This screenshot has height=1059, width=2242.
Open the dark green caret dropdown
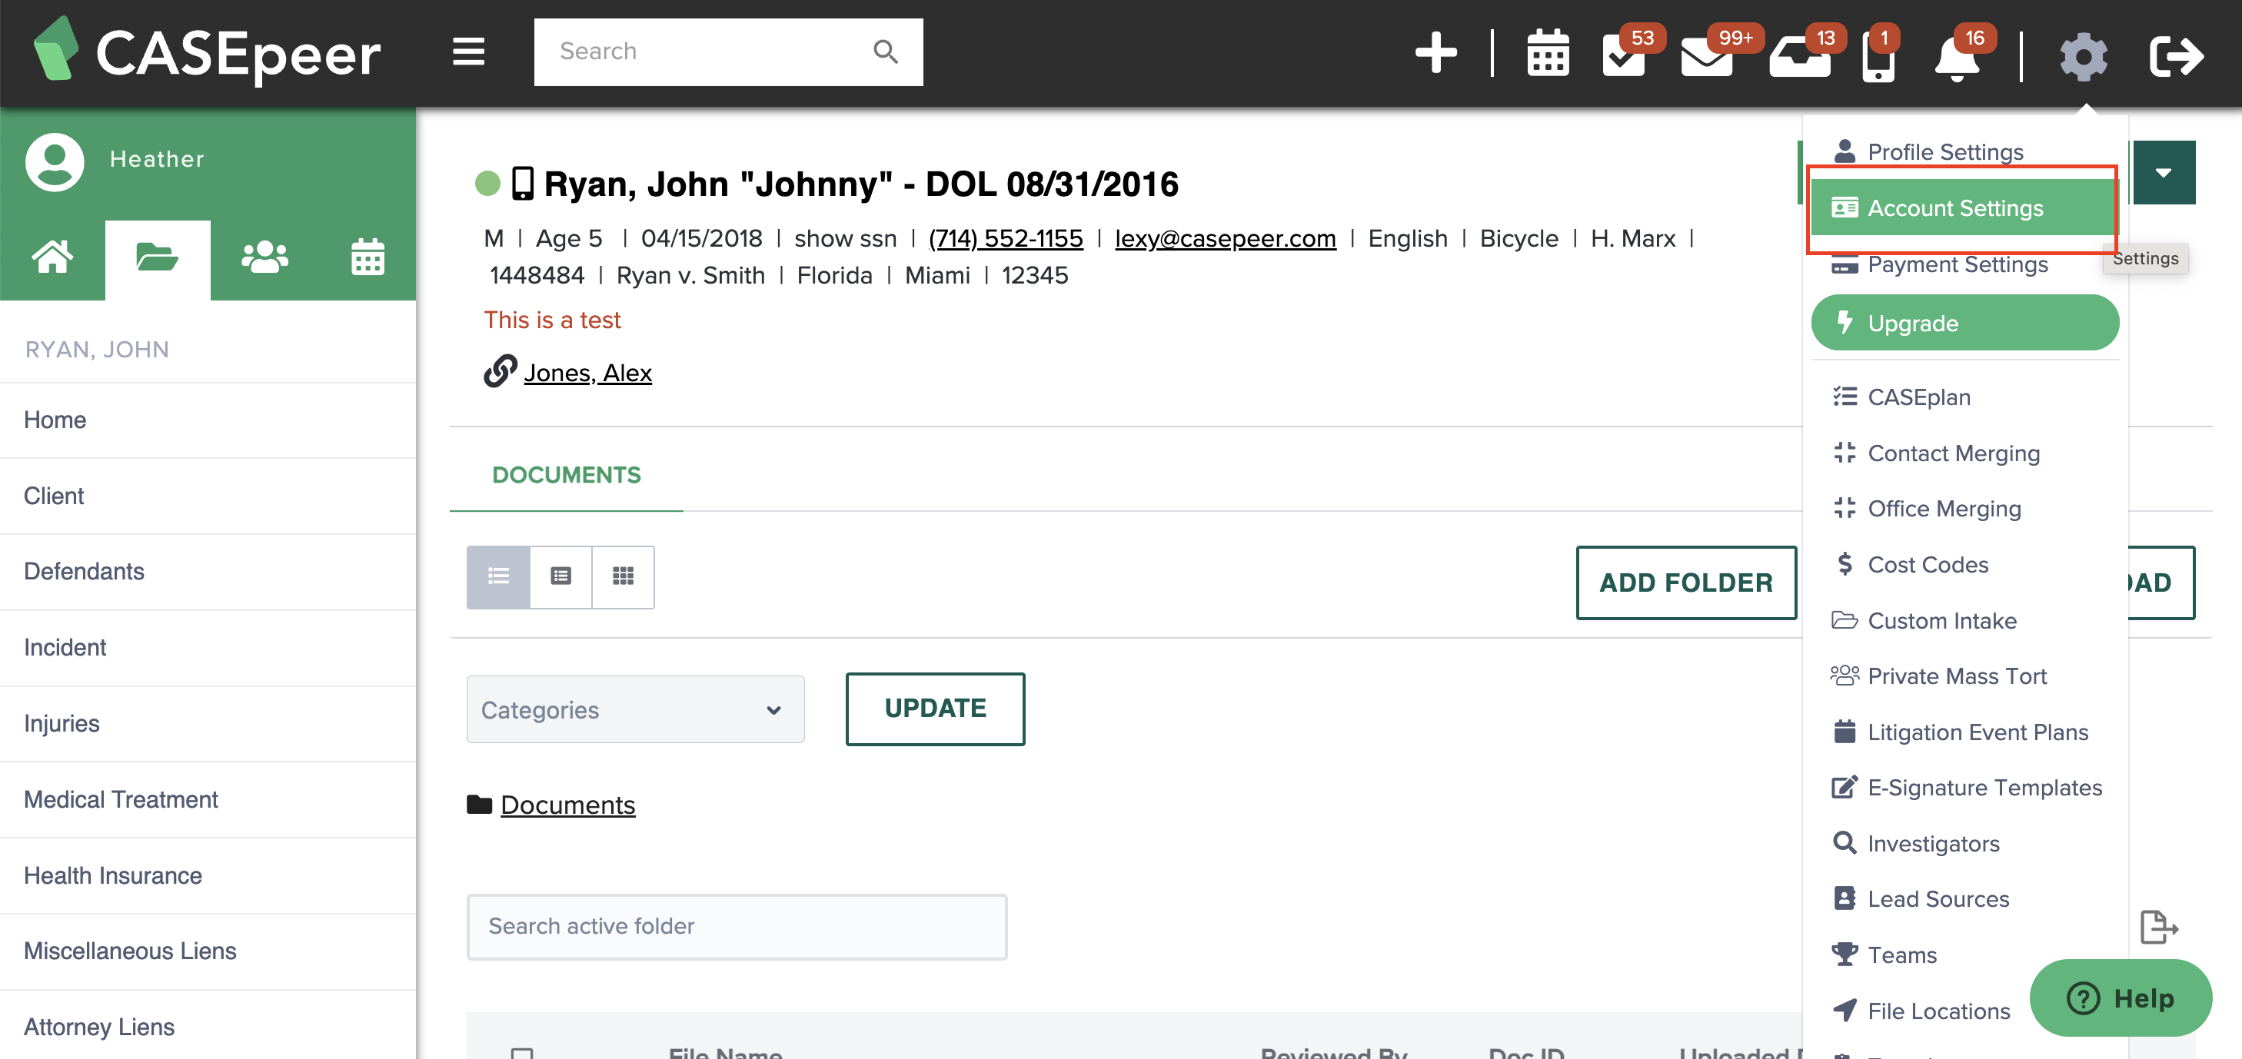tap(2163, 172)
